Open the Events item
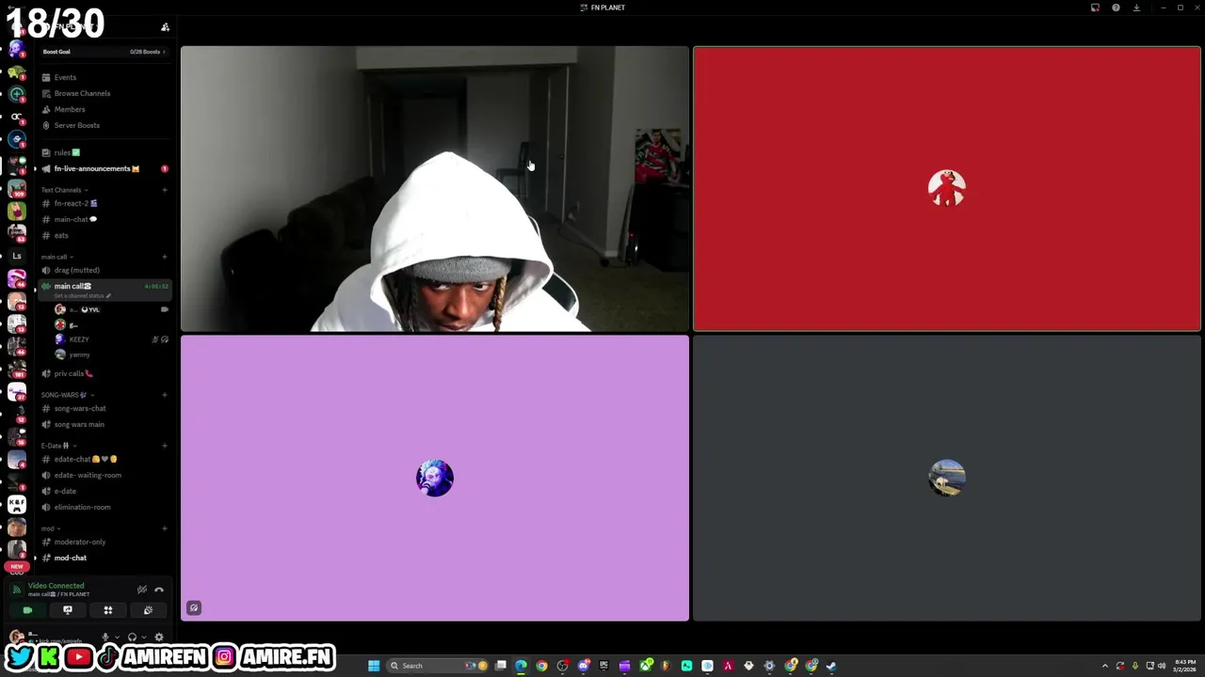This screenshot has width=1205, height=677. [104, 77]
